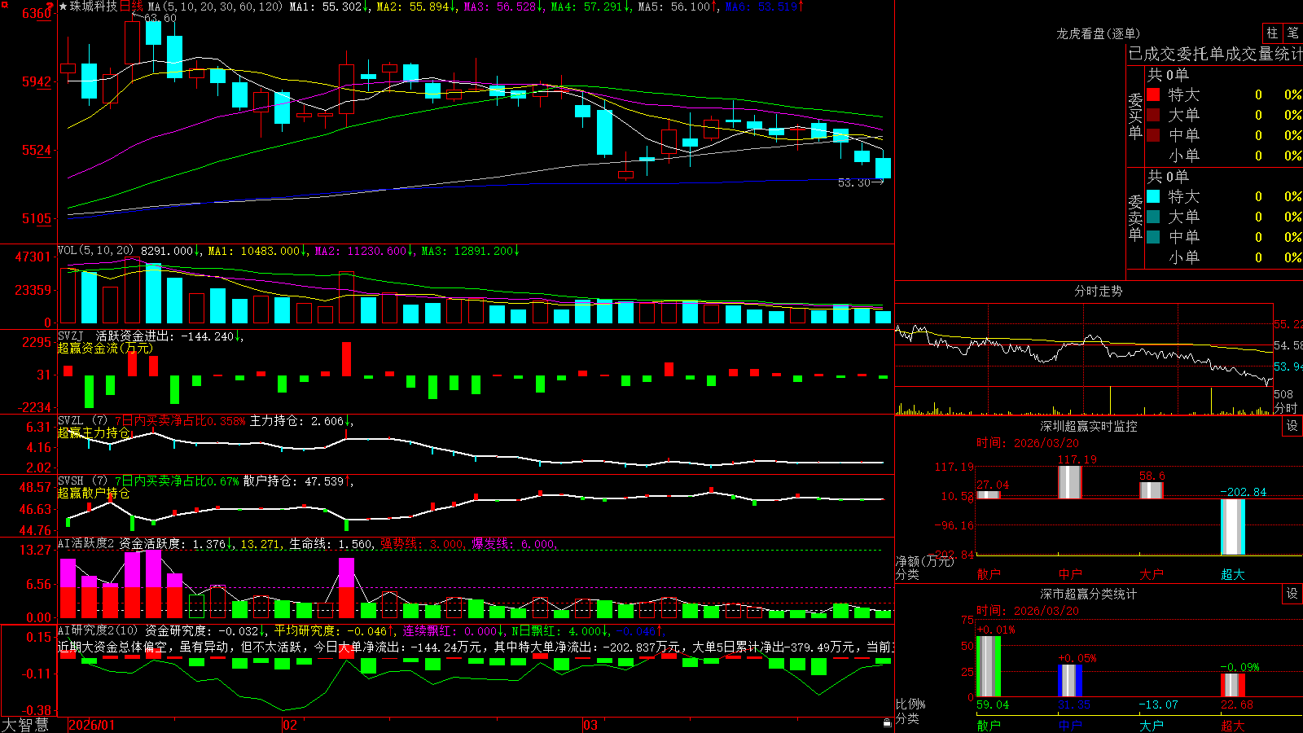
Task: Click the 02 month marker on timeline
Action: point(289,725)
